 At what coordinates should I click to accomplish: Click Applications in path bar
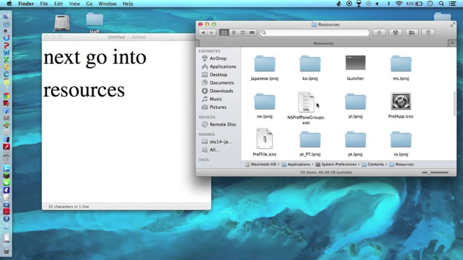click(296, 164)
